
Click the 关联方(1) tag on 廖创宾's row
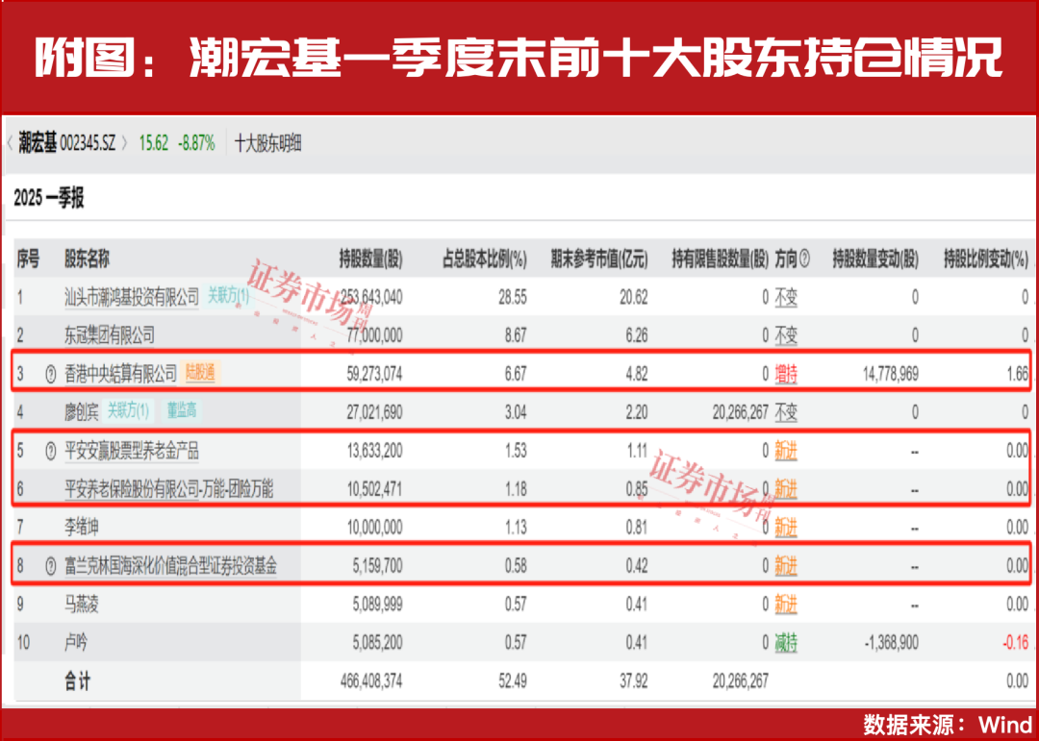(128, 411)
